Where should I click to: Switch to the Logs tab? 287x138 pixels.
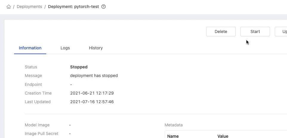pos(65,48)
